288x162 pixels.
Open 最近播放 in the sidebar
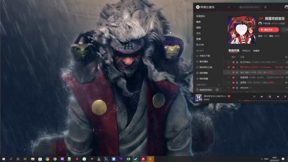click(x=202, y=62)
